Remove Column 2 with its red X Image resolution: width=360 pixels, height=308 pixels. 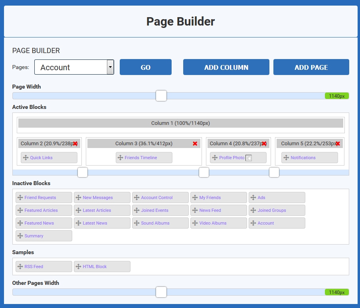[75, 144]
